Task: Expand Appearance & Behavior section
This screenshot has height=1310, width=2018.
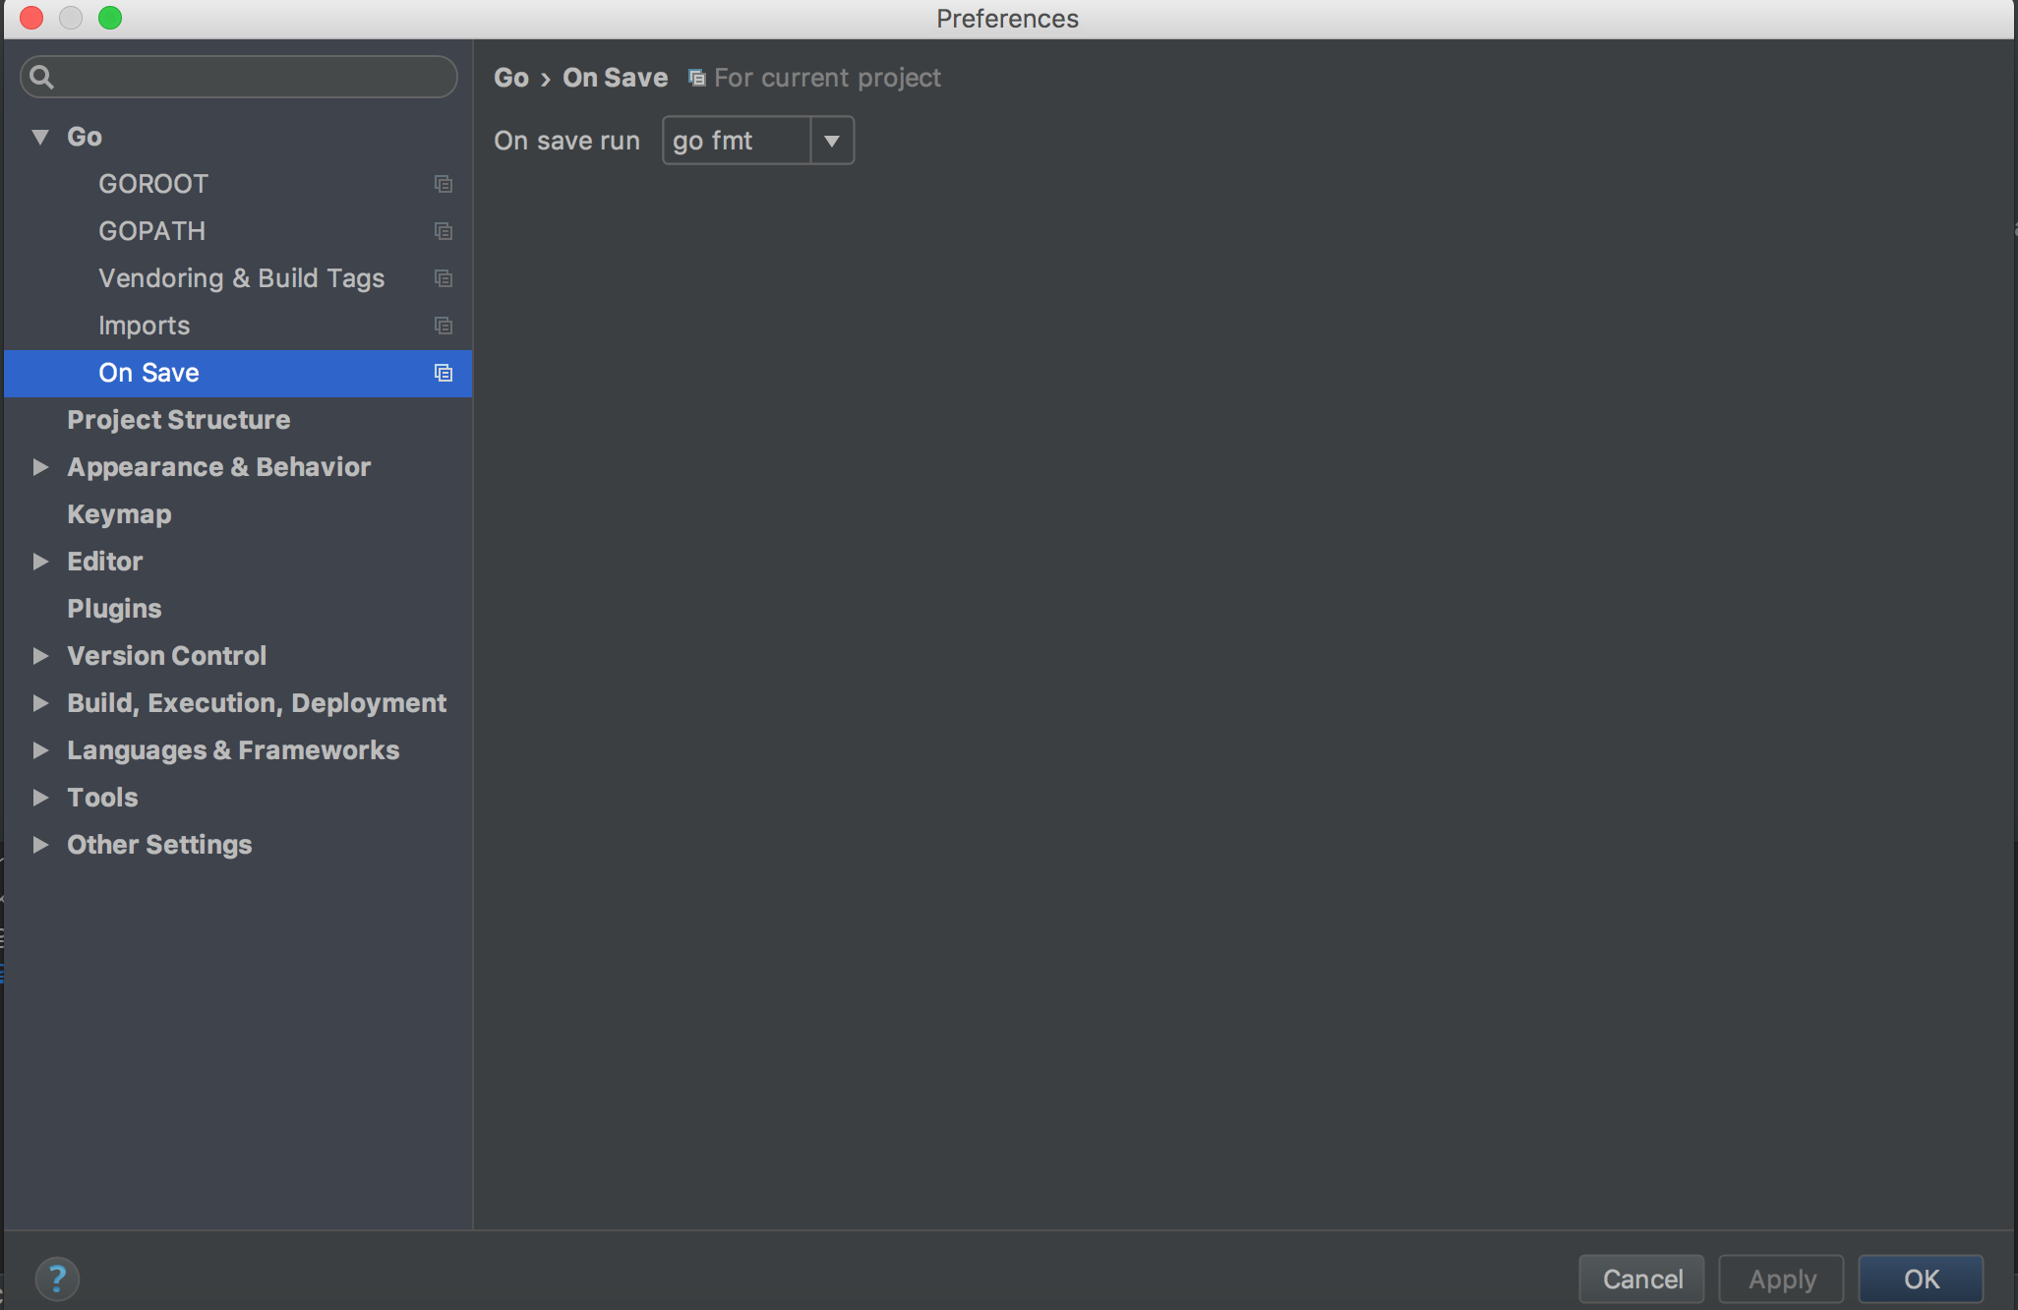Action: pos(40,467)
